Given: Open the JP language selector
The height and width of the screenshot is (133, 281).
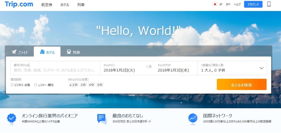Looking at the screenshot, I should coord(221,4).
